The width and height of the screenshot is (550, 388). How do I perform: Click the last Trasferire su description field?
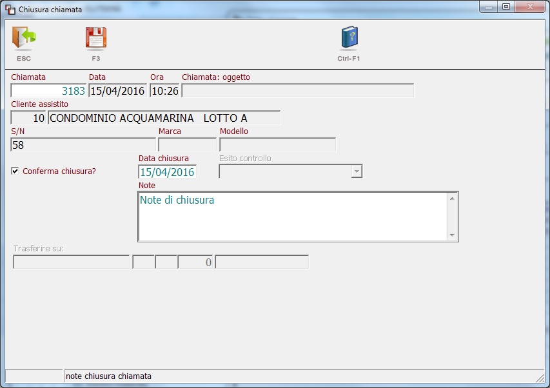[262, 262]
